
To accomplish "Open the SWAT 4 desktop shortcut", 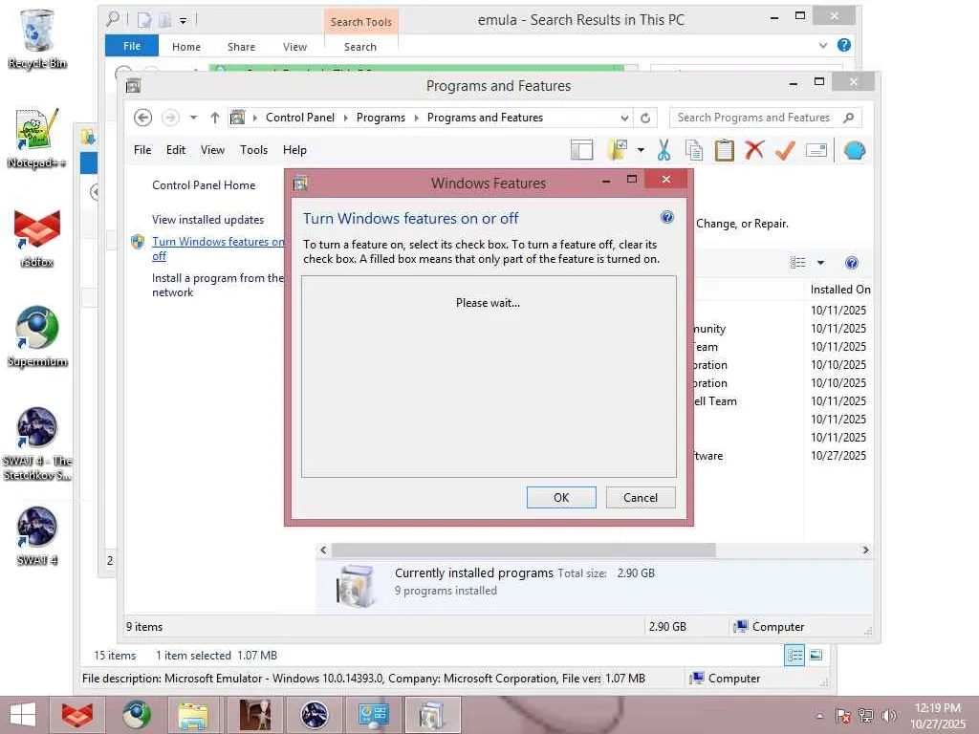I will coord(37,536).
